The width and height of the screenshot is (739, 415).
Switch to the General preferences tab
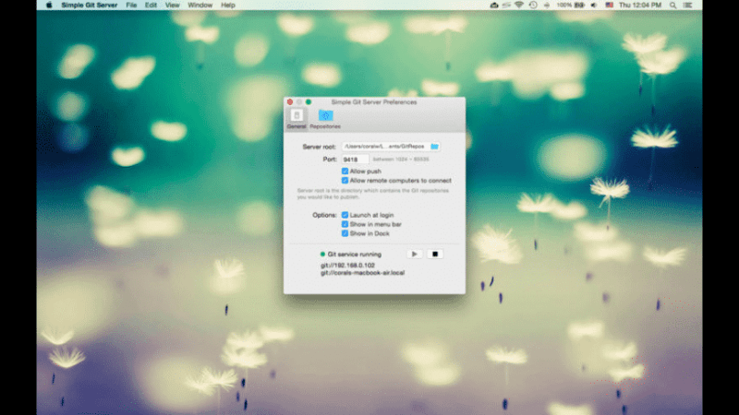point(297,119)
